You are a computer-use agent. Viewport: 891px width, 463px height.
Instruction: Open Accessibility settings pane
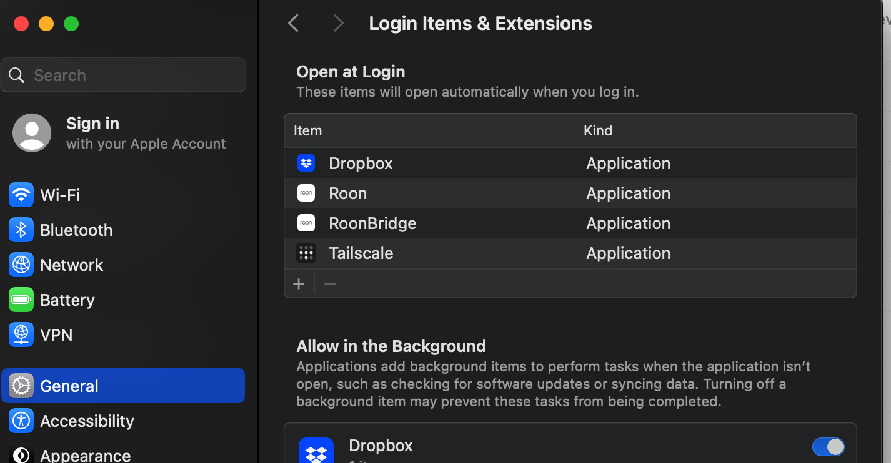[123, 421]
